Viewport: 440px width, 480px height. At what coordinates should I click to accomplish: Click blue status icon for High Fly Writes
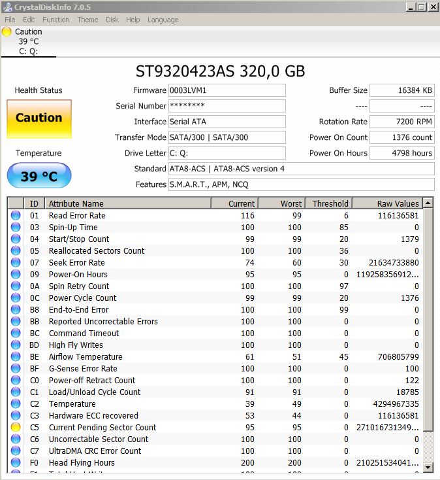[x=16, y=345]
